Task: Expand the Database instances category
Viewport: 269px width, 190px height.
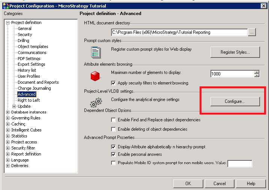Action: [8, 112]
